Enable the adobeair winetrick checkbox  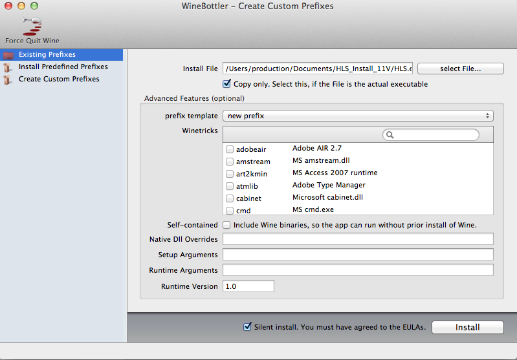click(230, 149)
